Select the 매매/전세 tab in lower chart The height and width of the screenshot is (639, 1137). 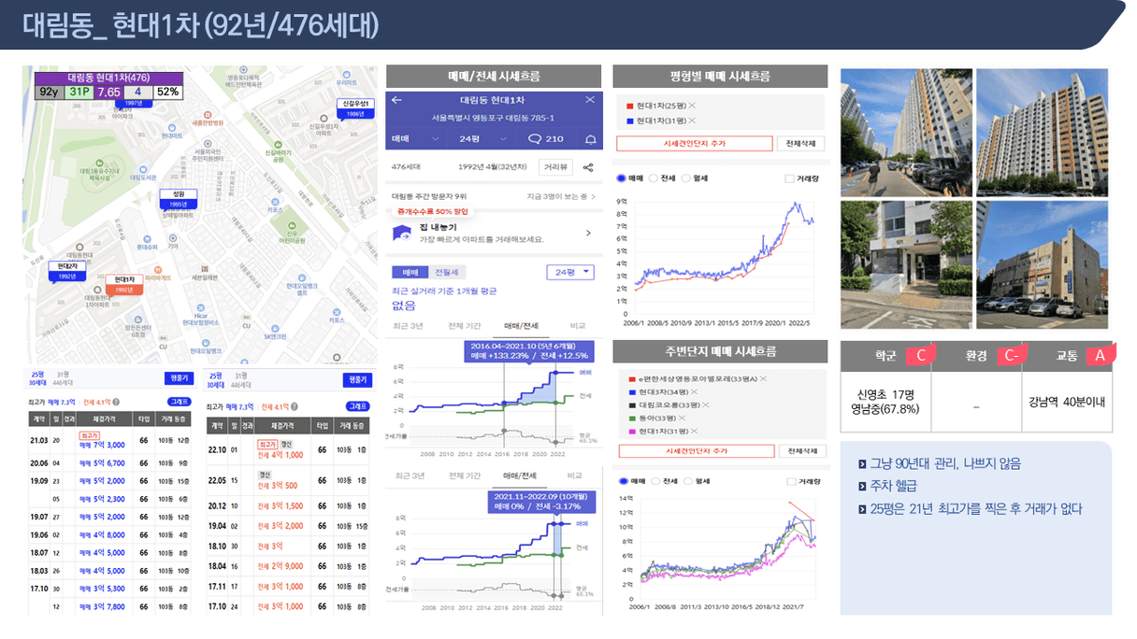click(521, 476)
